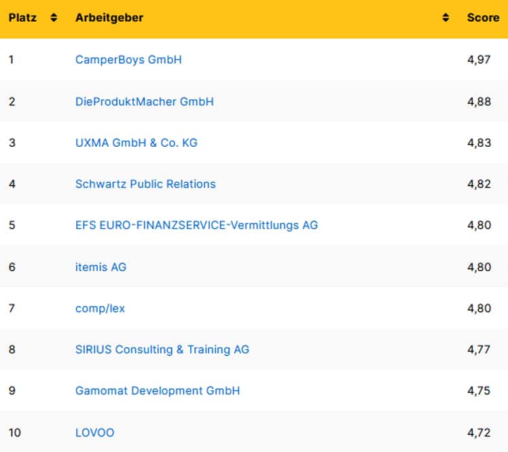Visit UXMA GmbH & Co. KG page

point(137,143)
